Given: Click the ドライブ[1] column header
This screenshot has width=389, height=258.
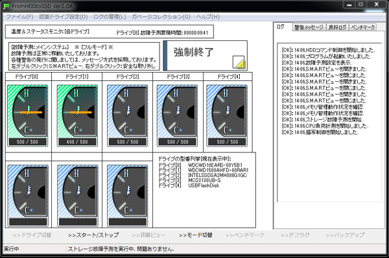Looking at the screenshot, I should [77, 76].
